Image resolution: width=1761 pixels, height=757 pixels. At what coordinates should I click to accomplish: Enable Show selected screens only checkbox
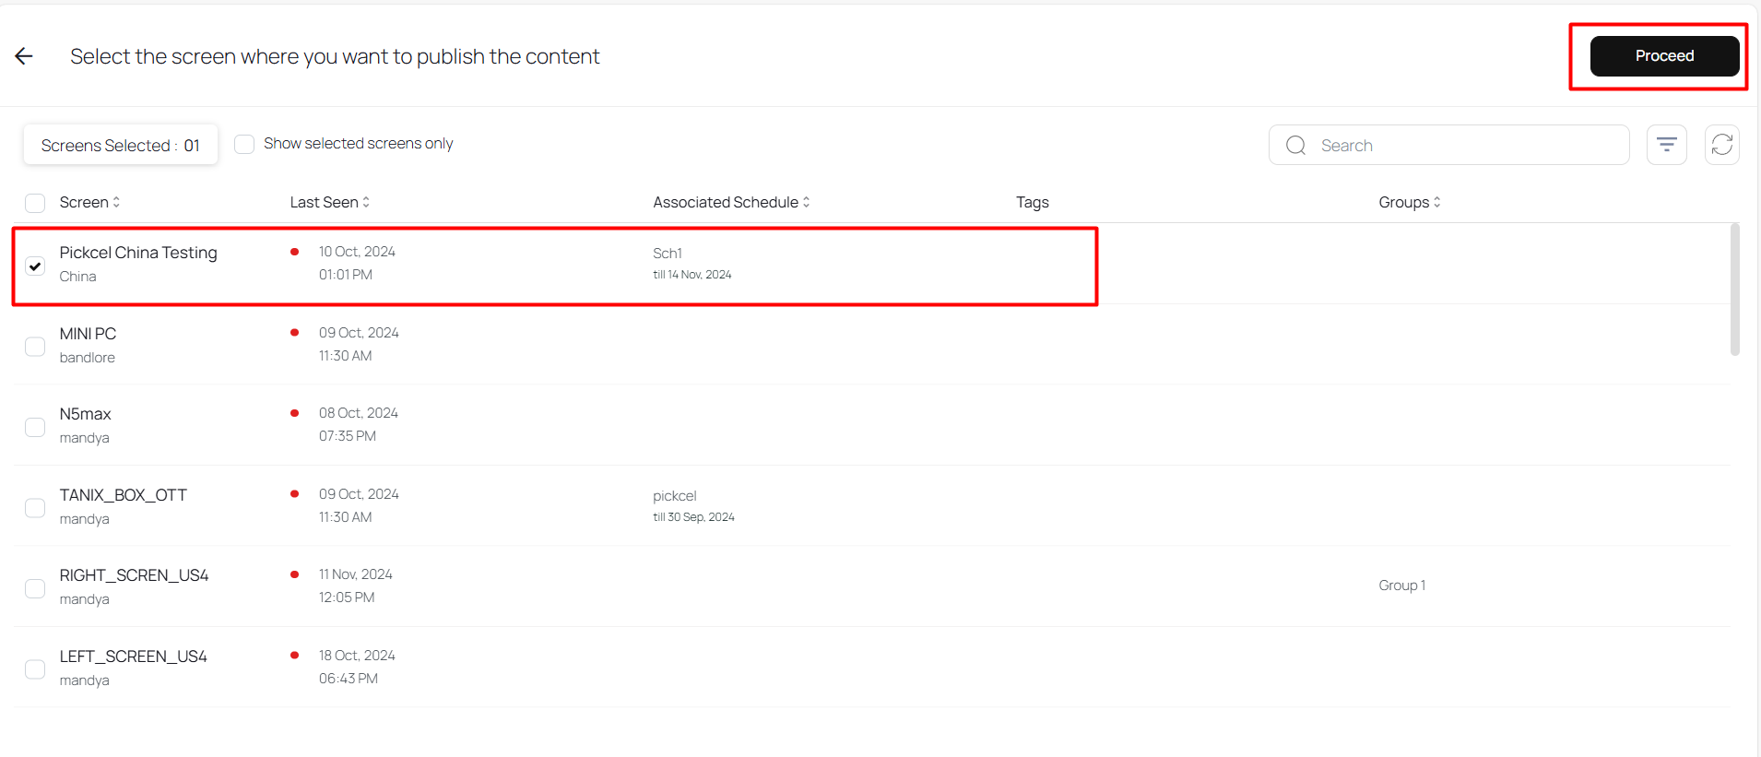click(x=244, y=145)
